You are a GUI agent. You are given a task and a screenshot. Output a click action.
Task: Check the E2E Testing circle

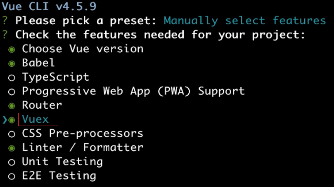pos(12,176)
